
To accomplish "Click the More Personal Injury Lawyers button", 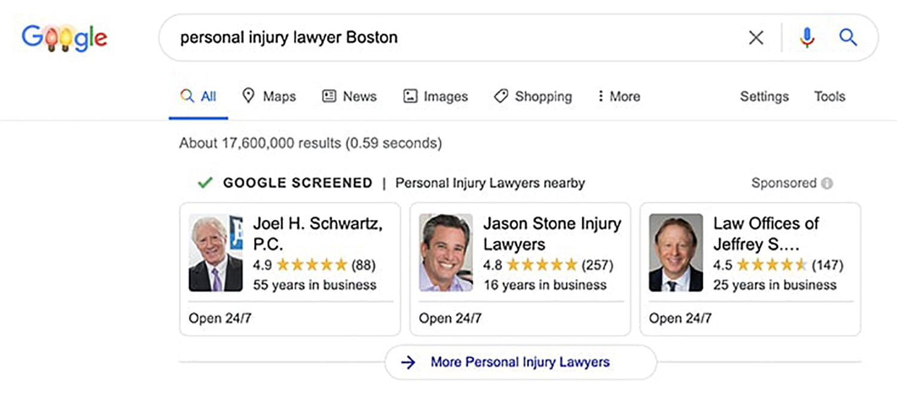I will 520,362.
